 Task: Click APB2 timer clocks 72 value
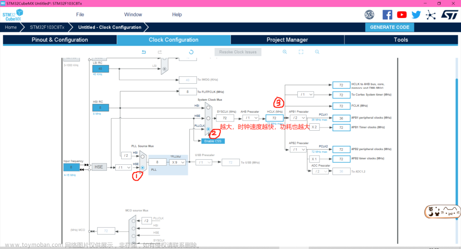[x=341, y=159]
